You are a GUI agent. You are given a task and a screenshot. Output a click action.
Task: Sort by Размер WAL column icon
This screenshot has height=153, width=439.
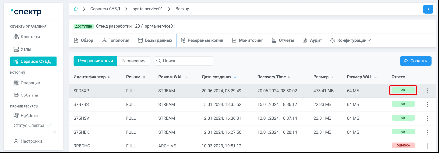point(375,77)
